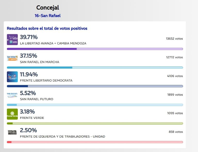This screenshot has height=152, width=198.
Task: Click the San Rafael en Marcha progress bar
Action: (x=95, y=68)
